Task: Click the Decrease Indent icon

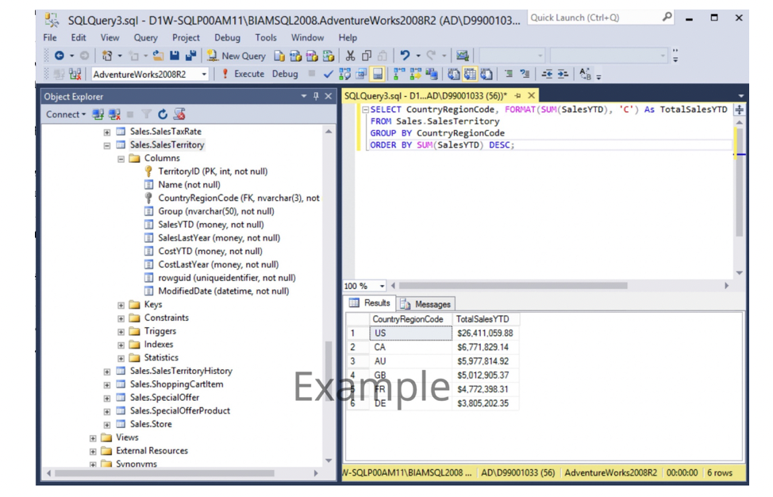Action: point(547,75)
